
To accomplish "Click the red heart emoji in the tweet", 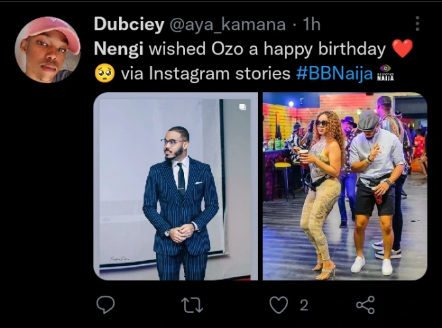I will click(x=402, y=49).
